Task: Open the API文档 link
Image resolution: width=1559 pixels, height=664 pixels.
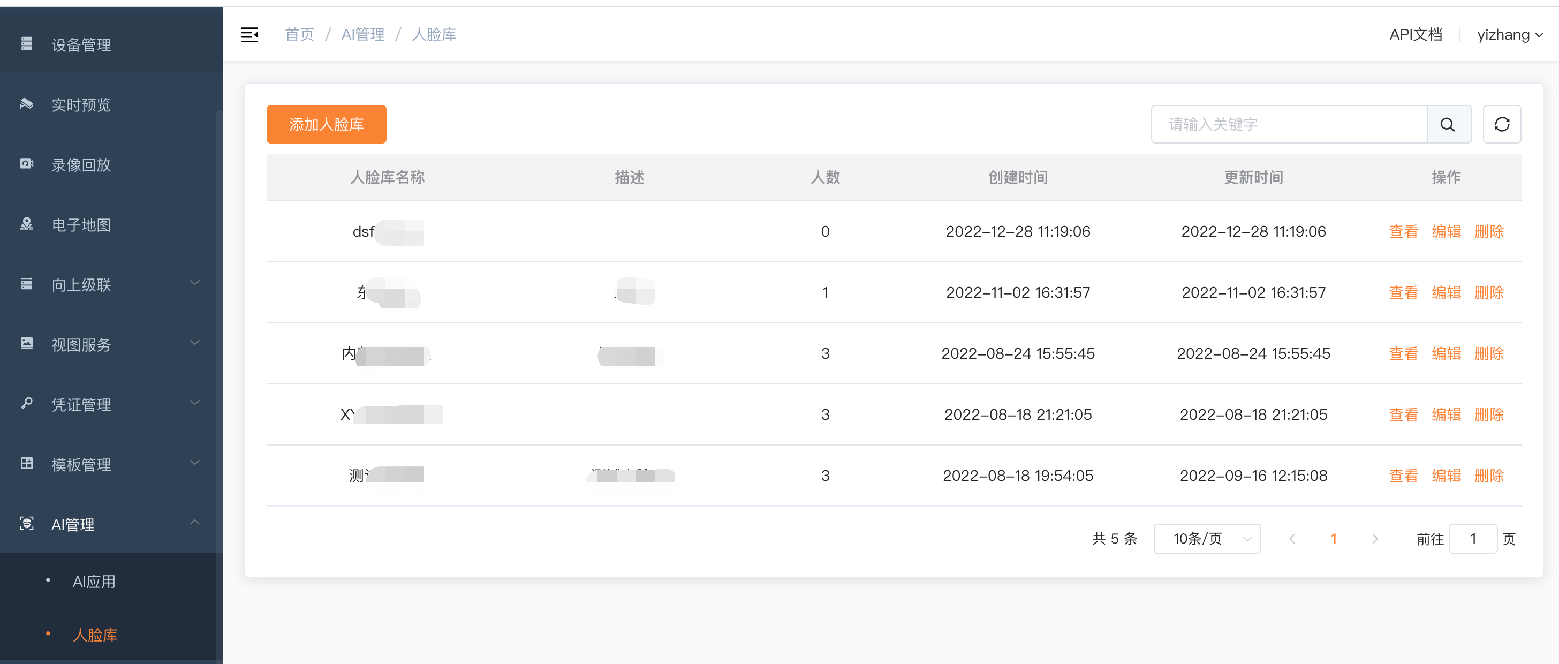Action: [x=1415, y=34]
